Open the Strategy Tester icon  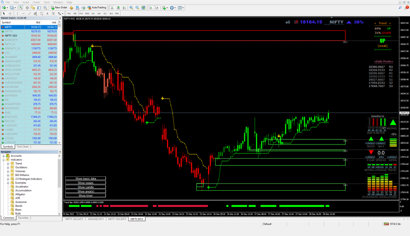coord(45,8)
